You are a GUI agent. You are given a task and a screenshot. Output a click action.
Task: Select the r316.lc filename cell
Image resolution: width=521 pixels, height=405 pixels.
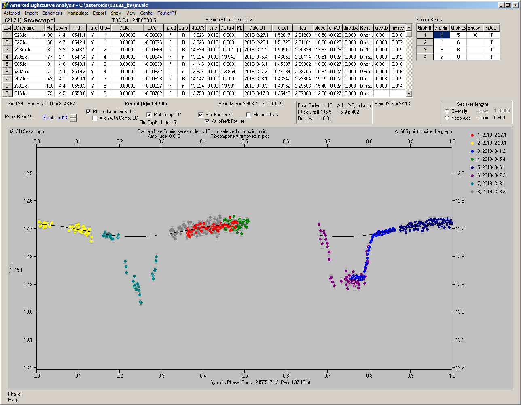28,93
